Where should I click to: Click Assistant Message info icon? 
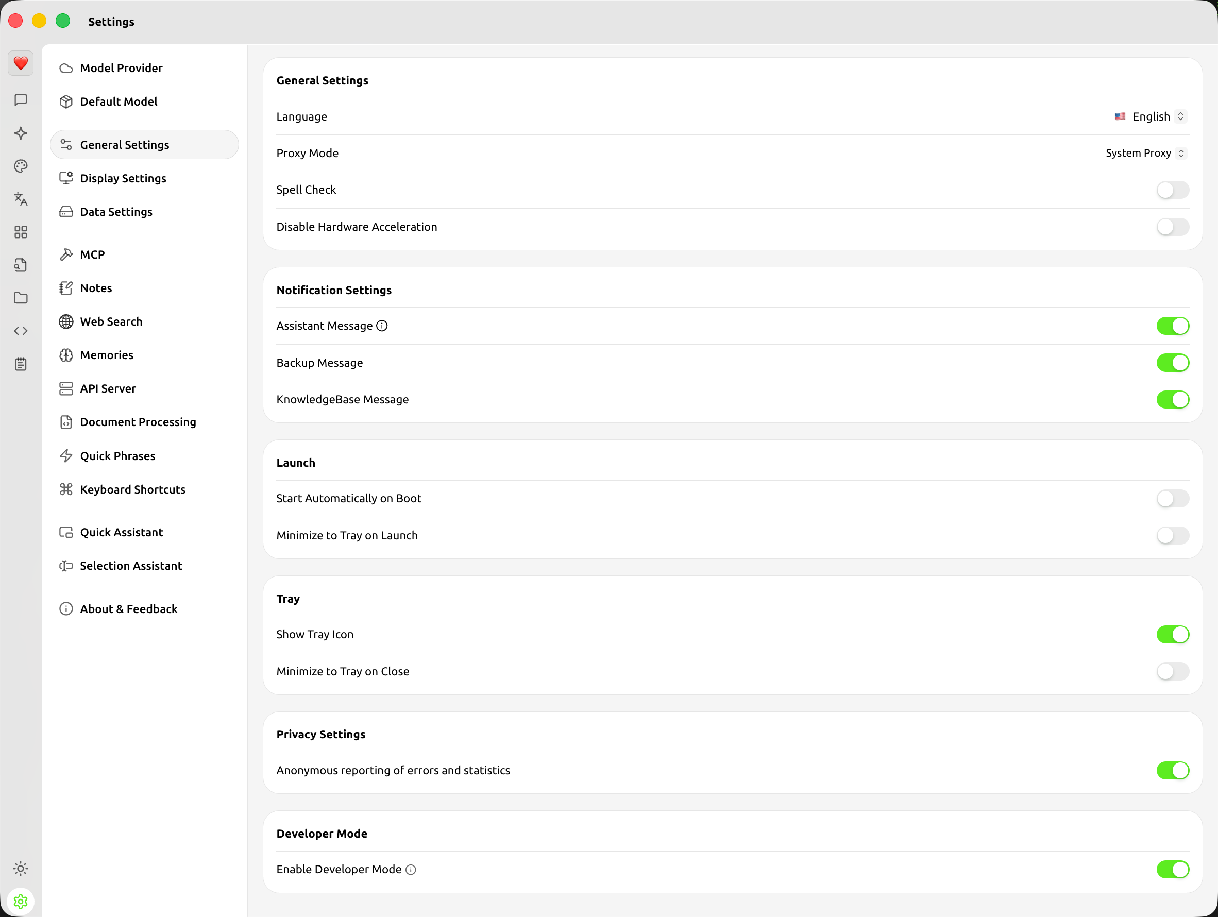pos(382,326)
